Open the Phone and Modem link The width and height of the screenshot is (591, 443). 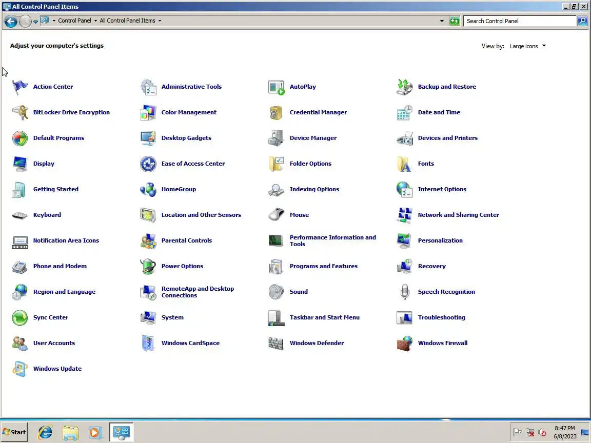(60, 266)
